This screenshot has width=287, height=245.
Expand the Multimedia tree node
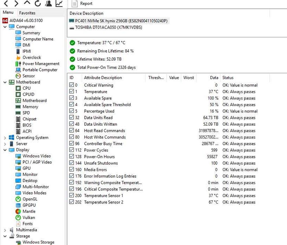click(x=5, y=230)
